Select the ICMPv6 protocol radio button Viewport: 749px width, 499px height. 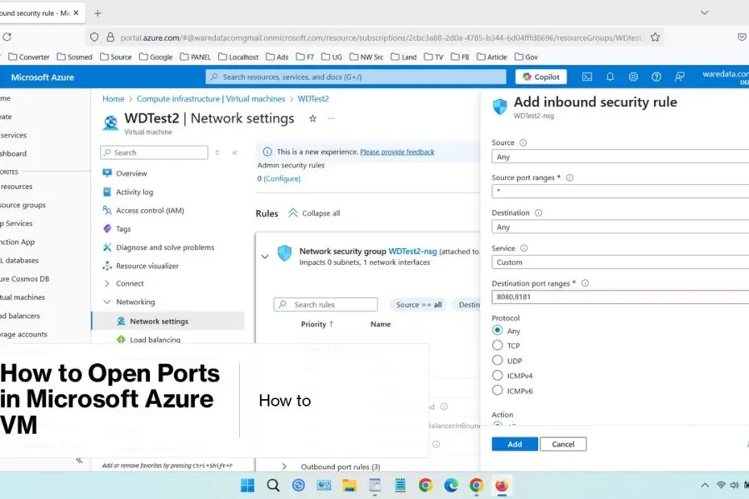point(497,390)
